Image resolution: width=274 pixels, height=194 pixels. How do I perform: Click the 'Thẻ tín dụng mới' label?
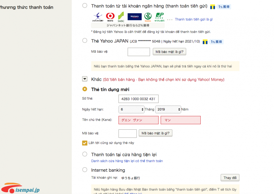coord(110,89)
